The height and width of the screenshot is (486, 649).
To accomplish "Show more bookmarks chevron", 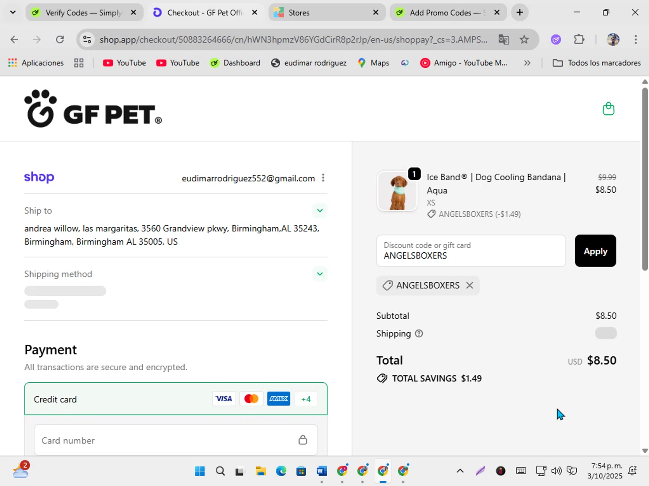I will click(527, 63).
